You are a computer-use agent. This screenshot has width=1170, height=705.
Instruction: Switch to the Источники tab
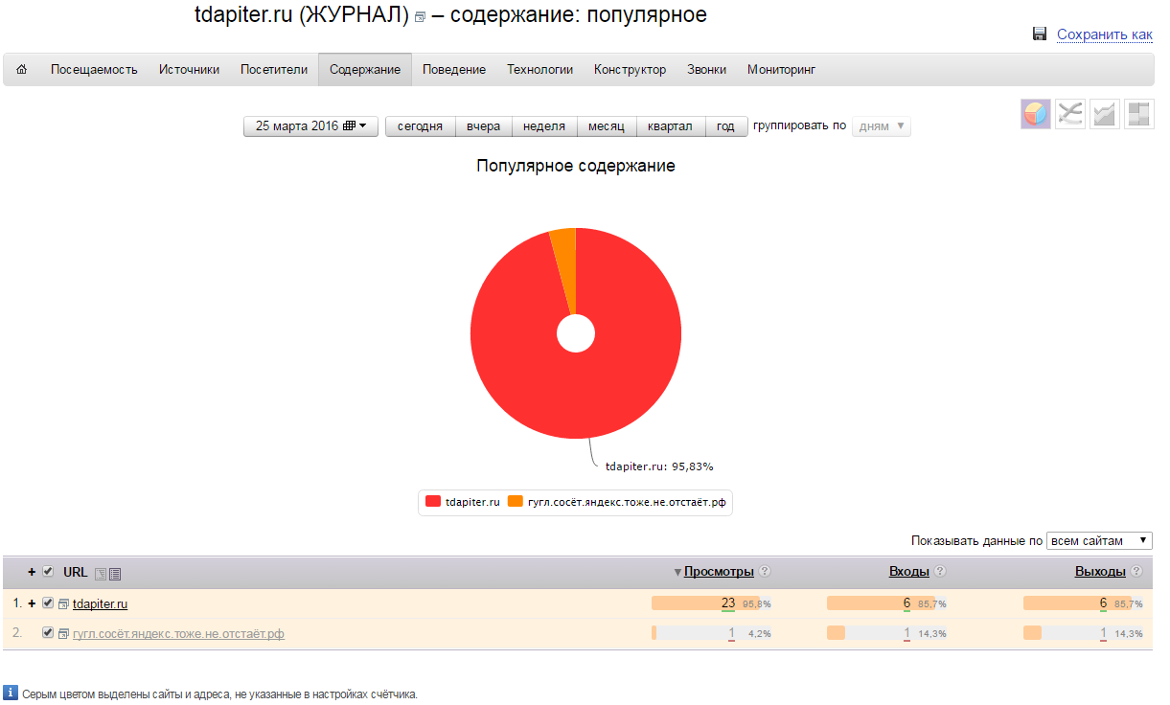pos(189,70)
